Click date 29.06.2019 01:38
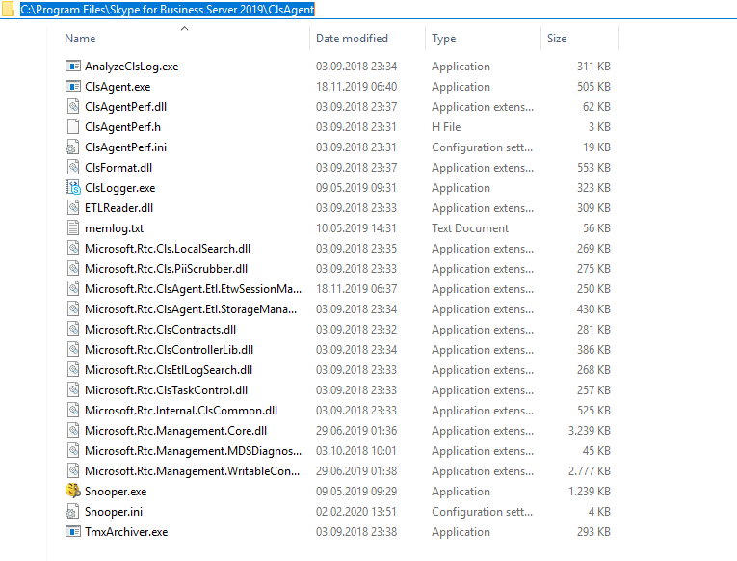This screenshot has width=737, height=561. click(x=356, y=470)
